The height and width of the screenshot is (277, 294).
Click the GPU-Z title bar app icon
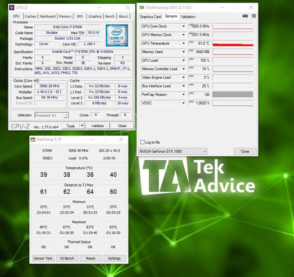(x=141, y=7)
